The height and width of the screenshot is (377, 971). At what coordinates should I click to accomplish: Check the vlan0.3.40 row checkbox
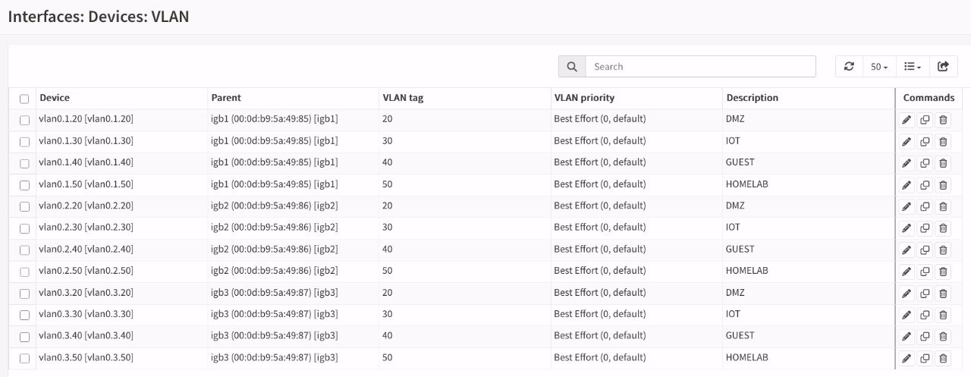[x=24, y=337]
